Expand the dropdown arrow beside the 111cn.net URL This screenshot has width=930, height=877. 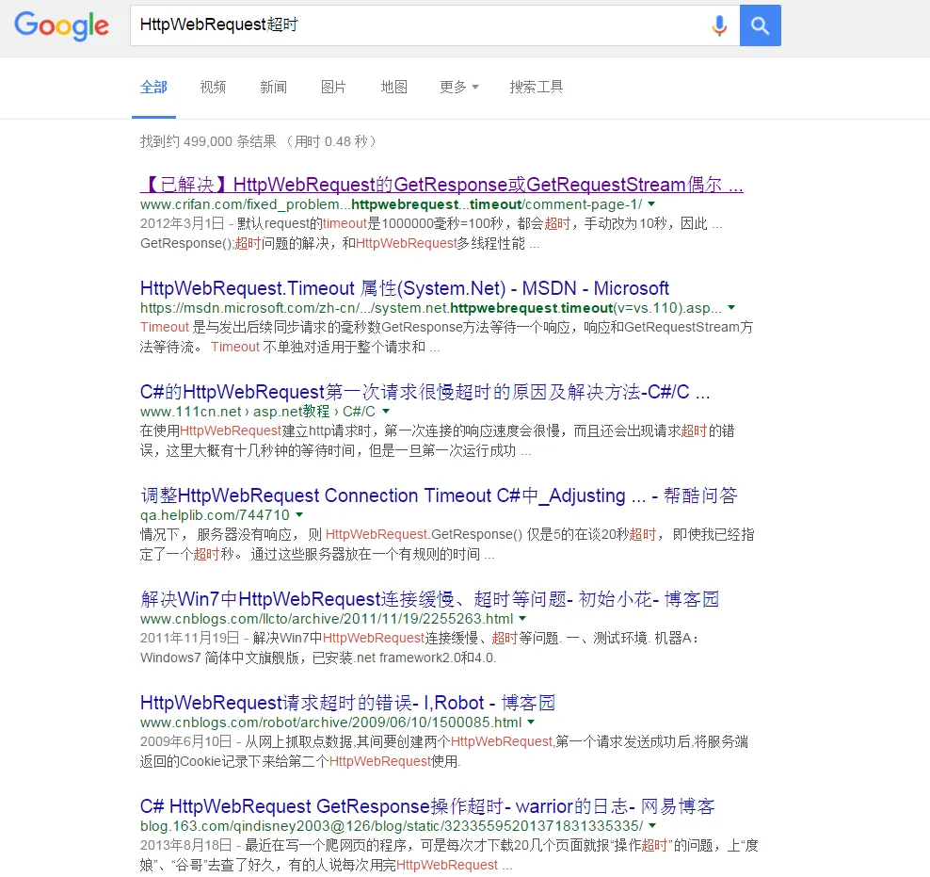pos(386,412)
